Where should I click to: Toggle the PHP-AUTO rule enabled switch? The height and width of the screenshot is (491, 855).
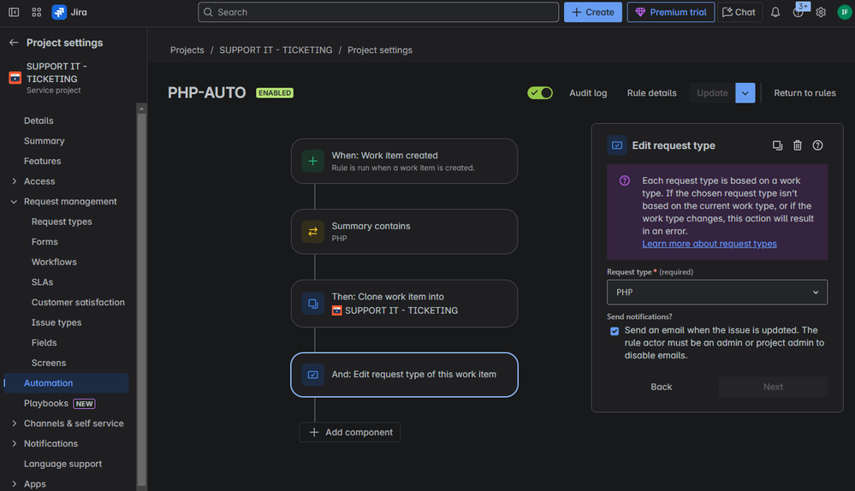tap(540, 93)
